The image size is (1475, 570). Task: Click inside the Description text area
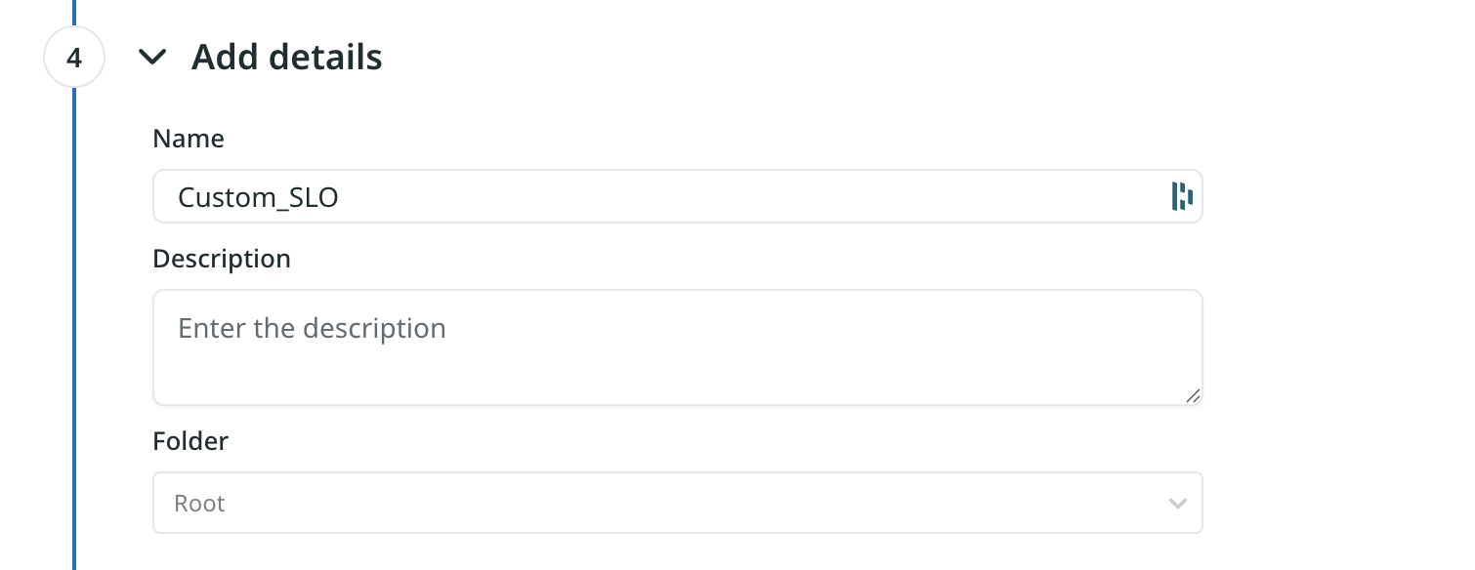click(x=677, y=347)
